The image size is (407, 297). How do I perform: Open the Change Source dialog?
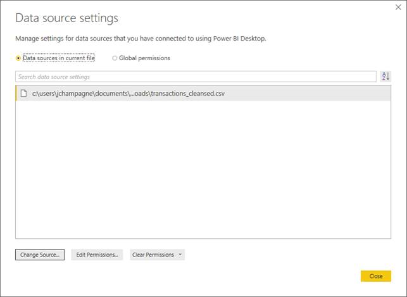pyautogui.click(x=40, y=255)
